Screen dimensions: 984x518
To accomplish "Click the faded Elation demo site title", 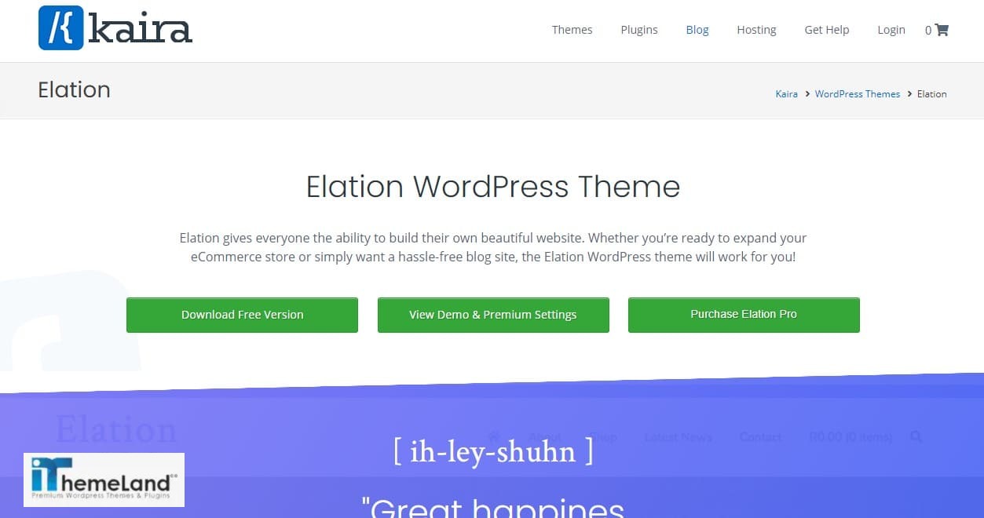I will click(x=116, y=430).
